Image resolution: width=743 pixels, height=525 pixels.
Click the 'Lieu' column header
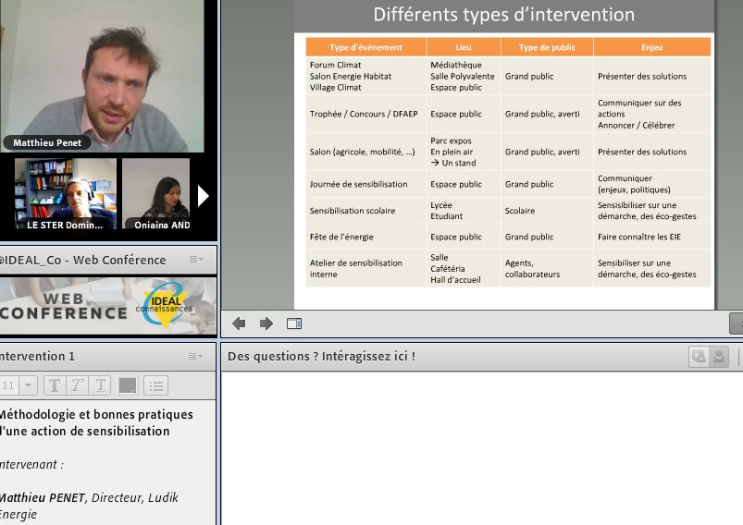tap(464, 47)
